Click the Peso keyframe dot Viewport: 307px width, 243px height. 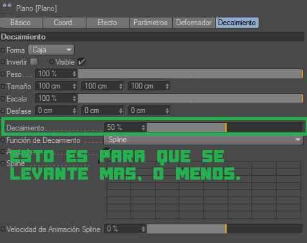coord(3,74)
